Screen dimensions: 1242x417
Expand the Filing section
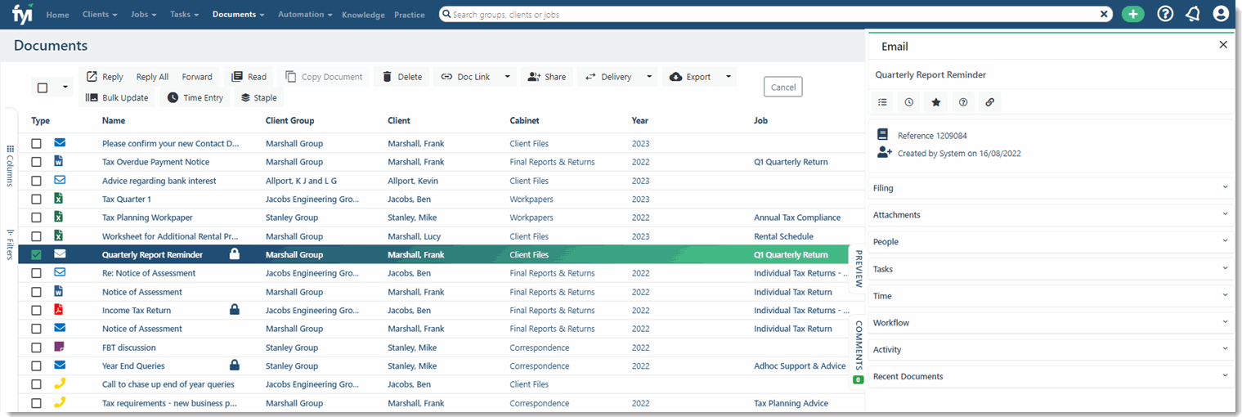[1051, 188]
